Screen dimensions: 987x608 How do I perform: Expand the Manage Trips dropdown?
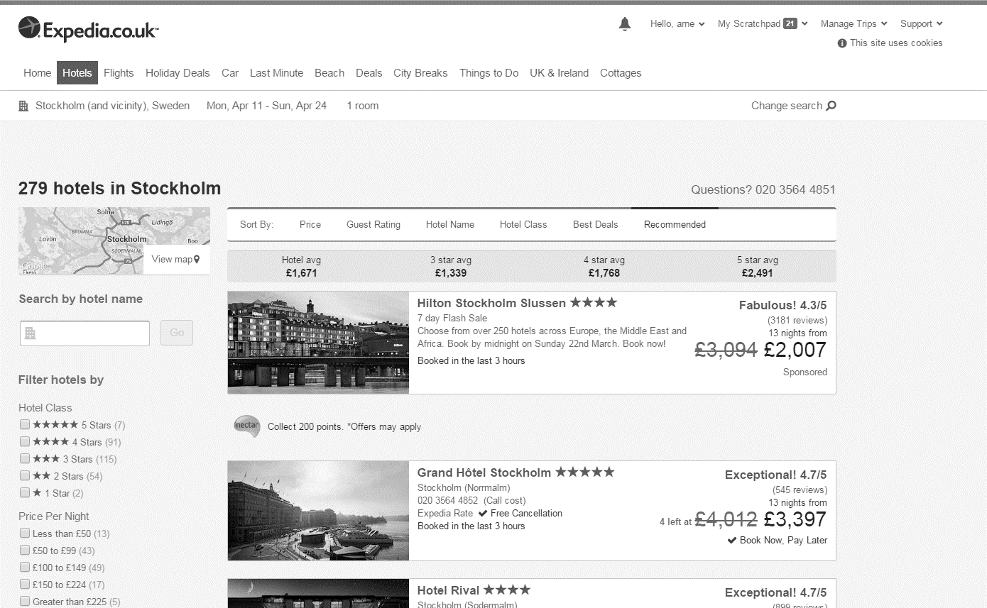(x=854, y=23)
